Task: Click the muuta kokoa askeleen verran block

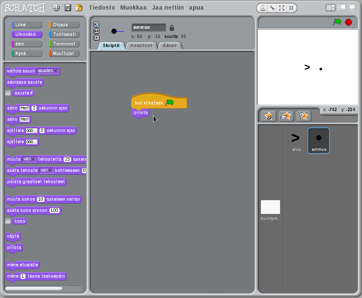Action: (x=43, y=199)
